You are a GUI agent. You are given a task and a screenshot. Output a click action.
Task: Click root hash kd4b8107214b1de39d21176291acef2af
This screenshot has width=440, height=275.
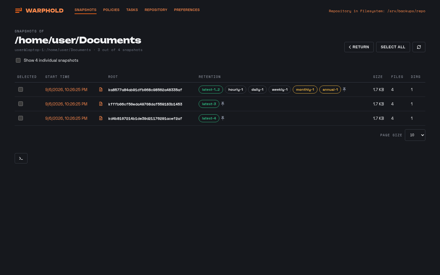pyautogui.click(x=145, y=119)
